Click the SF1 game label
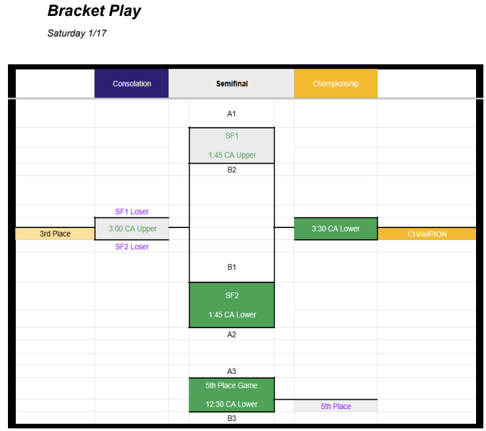486x431 pixels. pyautogui.click(x=231, y=136)
